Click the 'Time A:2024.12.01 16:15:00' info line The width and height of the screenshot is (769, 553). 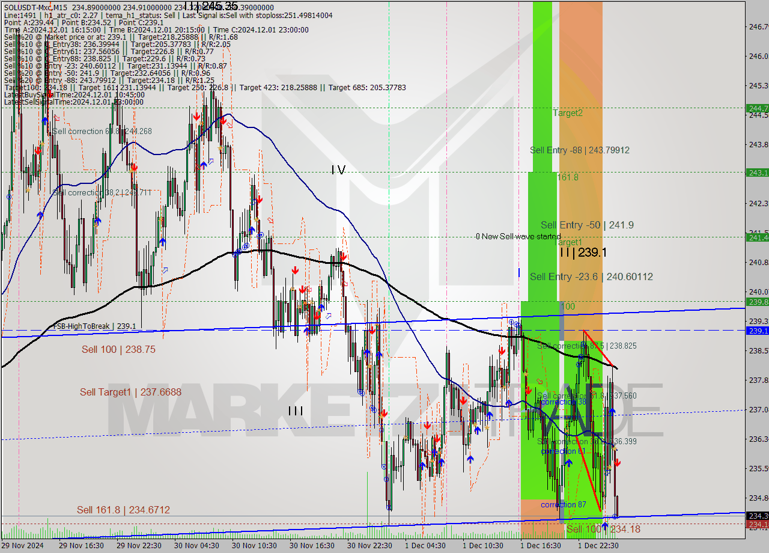pos(156,30)
